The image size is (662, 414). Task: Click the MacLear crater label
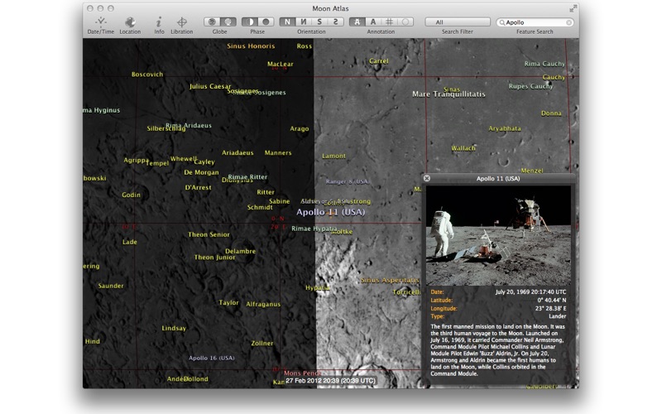pos(280,65)
